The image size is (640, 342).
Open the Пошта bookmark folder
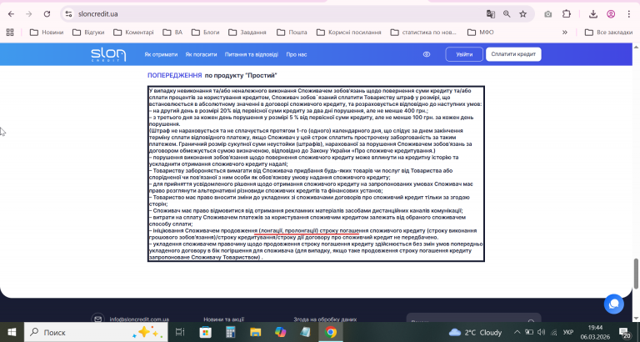coord(292,32)
